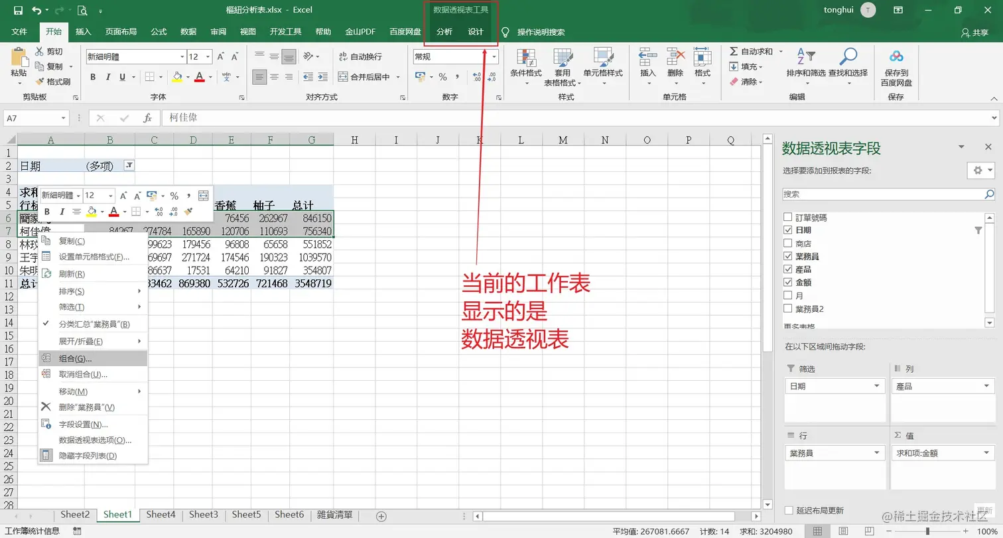The image size is (1003, 538).
Task: Check the 月 field checkbox
Action: 788,295
